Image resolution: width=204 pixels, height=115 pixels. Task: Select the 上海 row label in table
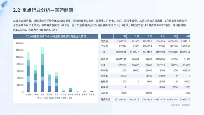(x=103, y=52)
